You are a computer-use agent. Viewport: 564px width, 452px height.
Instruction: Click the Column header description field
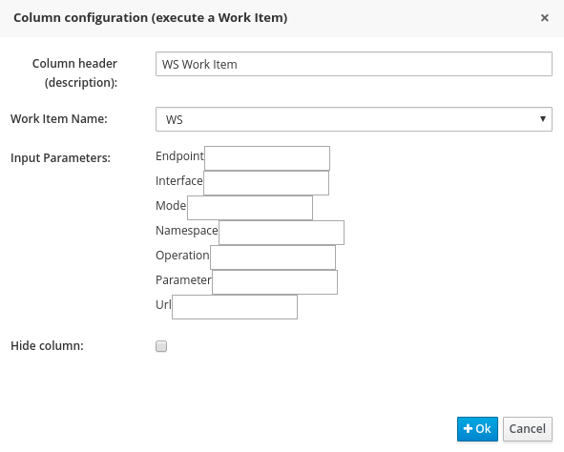354,64
